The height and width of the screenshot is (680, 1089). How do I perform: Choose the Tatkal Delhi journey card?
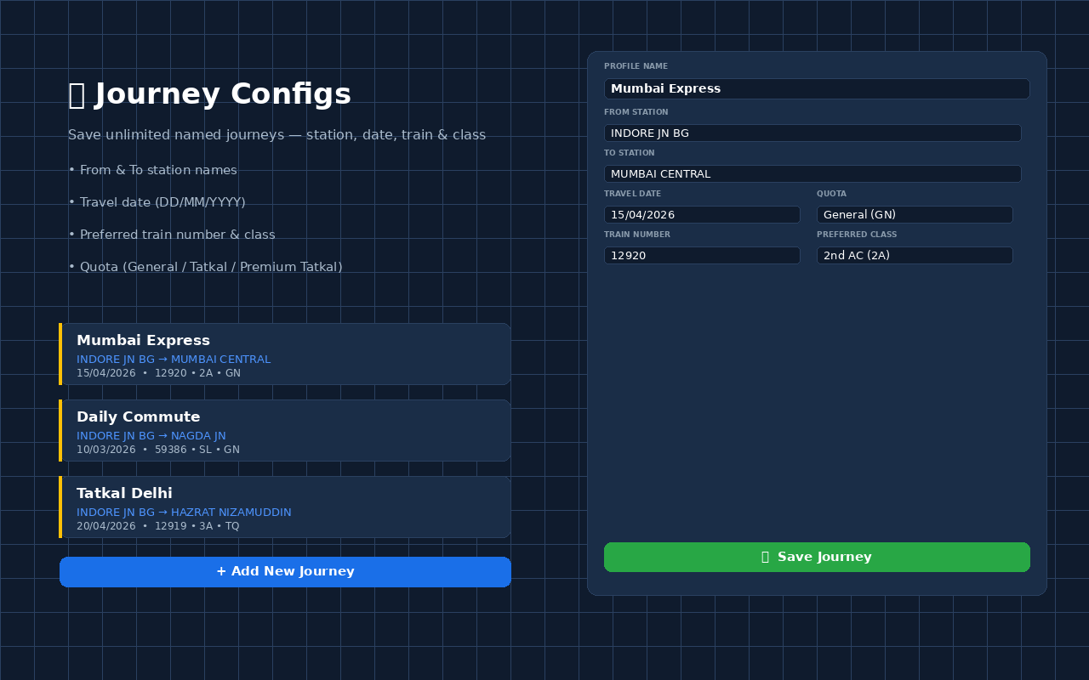tap(285, 507)
